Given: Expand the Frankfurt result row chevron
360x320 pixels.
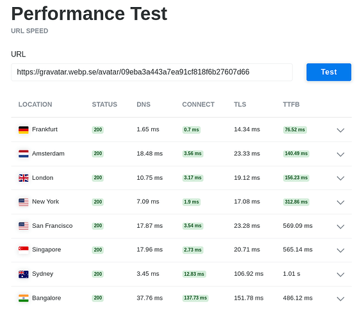Looking at the screenshot, I should click(340, 130).
